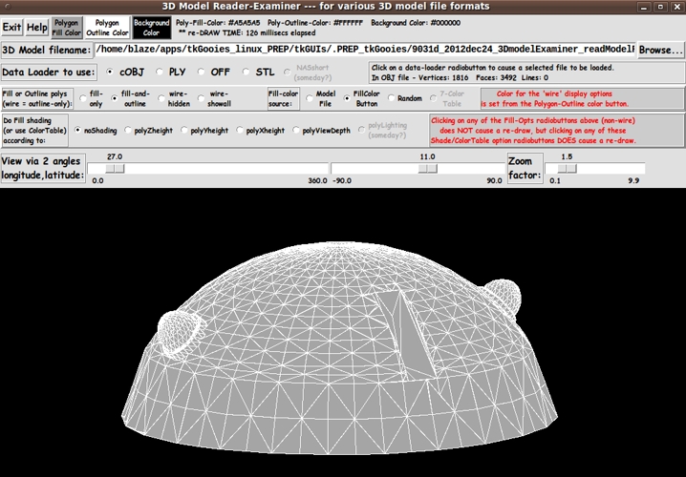
Task: Click the window menu button in the title bar
Action: click(8, 7)
